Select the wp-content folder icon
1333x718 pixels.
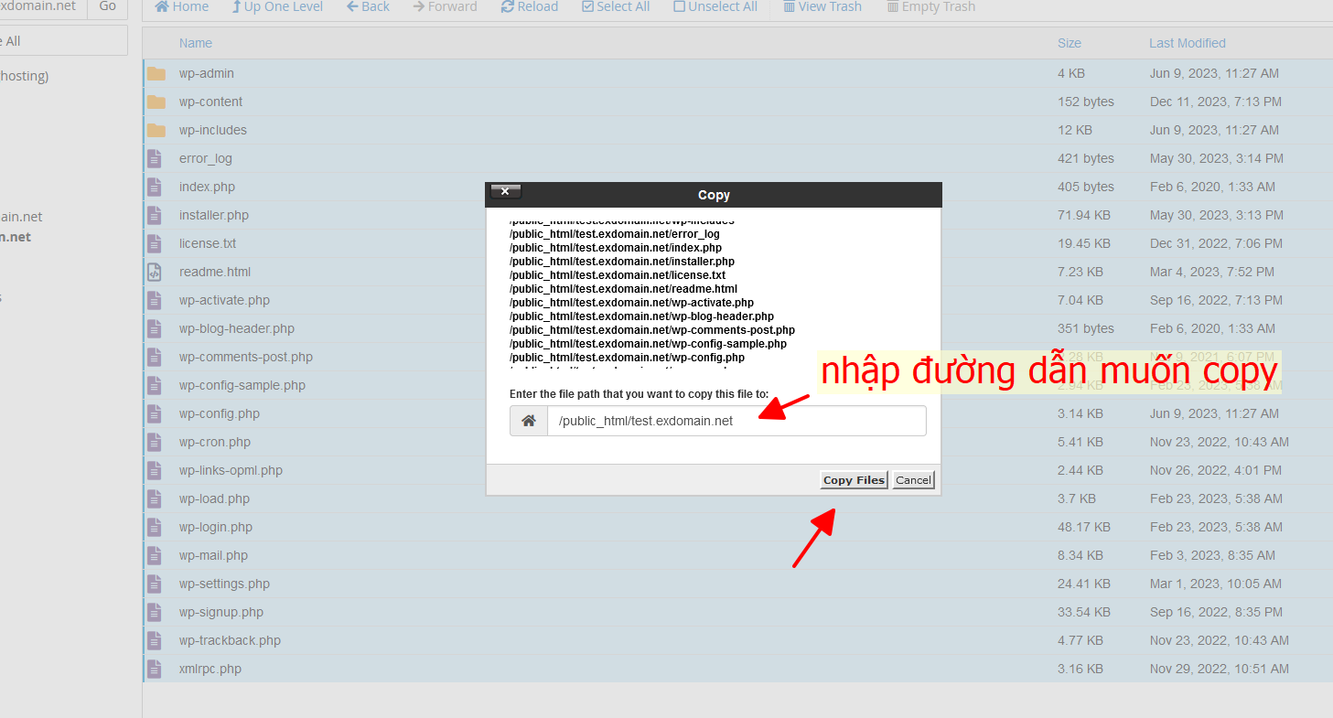coord(156,102)
